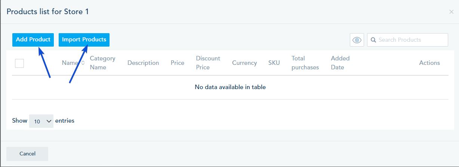Click the Total purchases column header
Image resolution: width=459 pixels, height=167 pixels.
305,63
